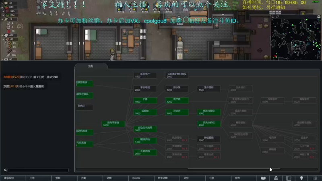Click the resource icon beside count 819
This screenshot has width=322, height=181.
tap(6, 7)
